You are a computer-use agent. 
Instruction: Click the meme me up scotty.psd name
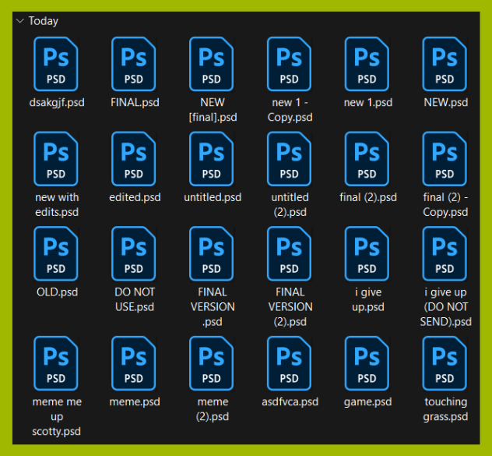pos(57,417)
